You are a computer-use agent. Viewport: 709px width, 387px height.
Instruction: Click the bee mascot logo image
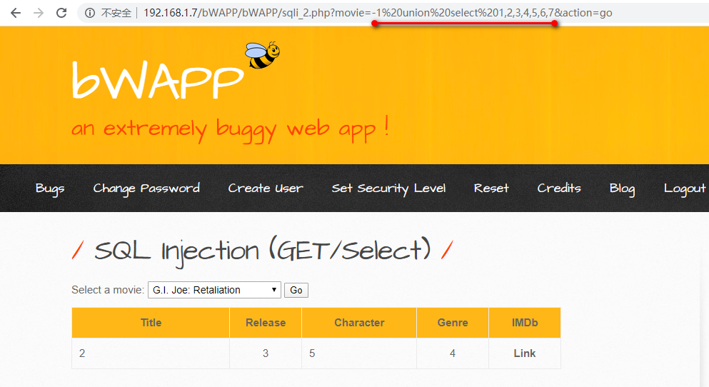coord(262,55)
